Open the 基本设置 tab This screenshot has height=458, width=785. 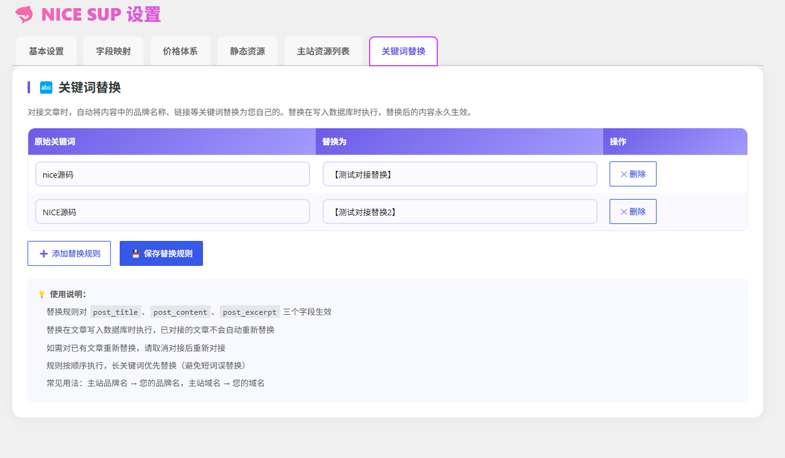coord(46,51)
